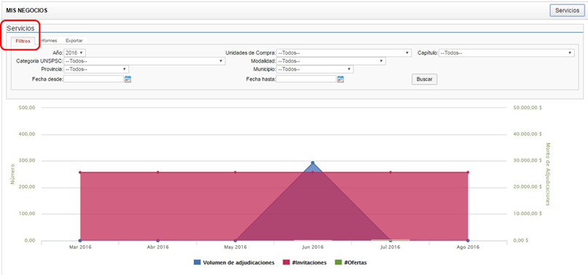Click the Mar 2016 axis label
This screenshot has width=588, height=275.
coord(80,247)
